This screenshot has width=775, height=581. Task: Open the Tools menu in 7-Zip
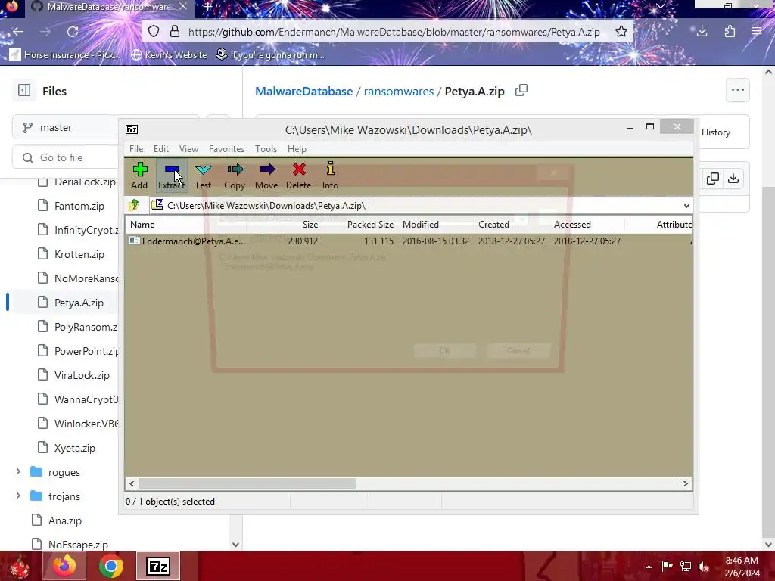(x=266, y=149)
